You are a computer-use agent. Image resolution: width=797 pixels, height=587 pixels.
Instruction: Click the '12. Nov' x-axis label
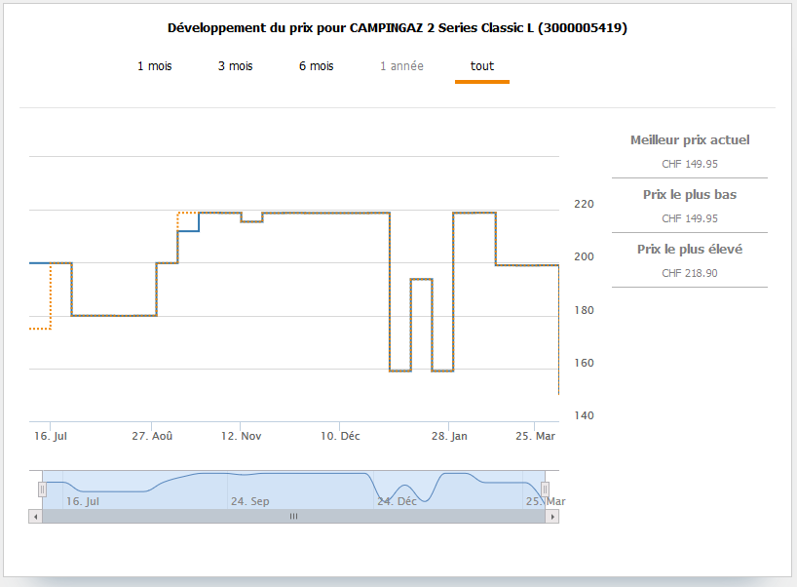point(241,436)
